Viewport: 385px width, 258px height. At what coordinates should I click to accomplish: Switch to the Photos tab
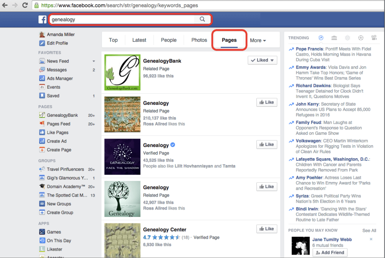[199, 40]
